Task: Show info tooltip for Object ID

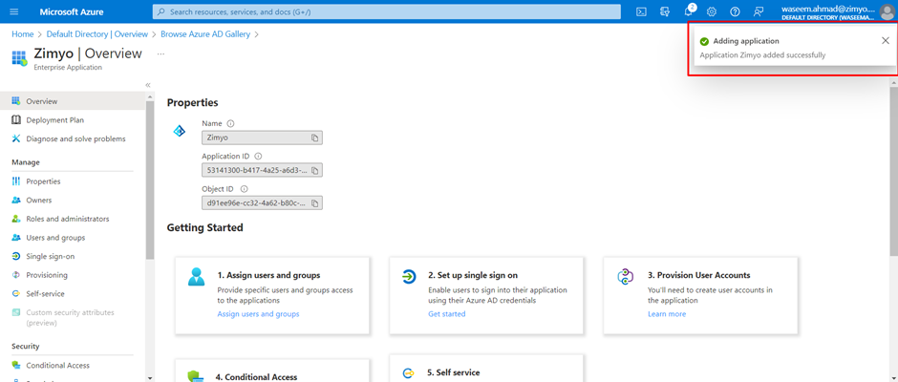Action: click(x=244, y=188)
